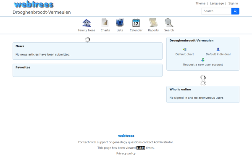Click the Default individual icon
This screenshot has height=157, width=252.
218,49
